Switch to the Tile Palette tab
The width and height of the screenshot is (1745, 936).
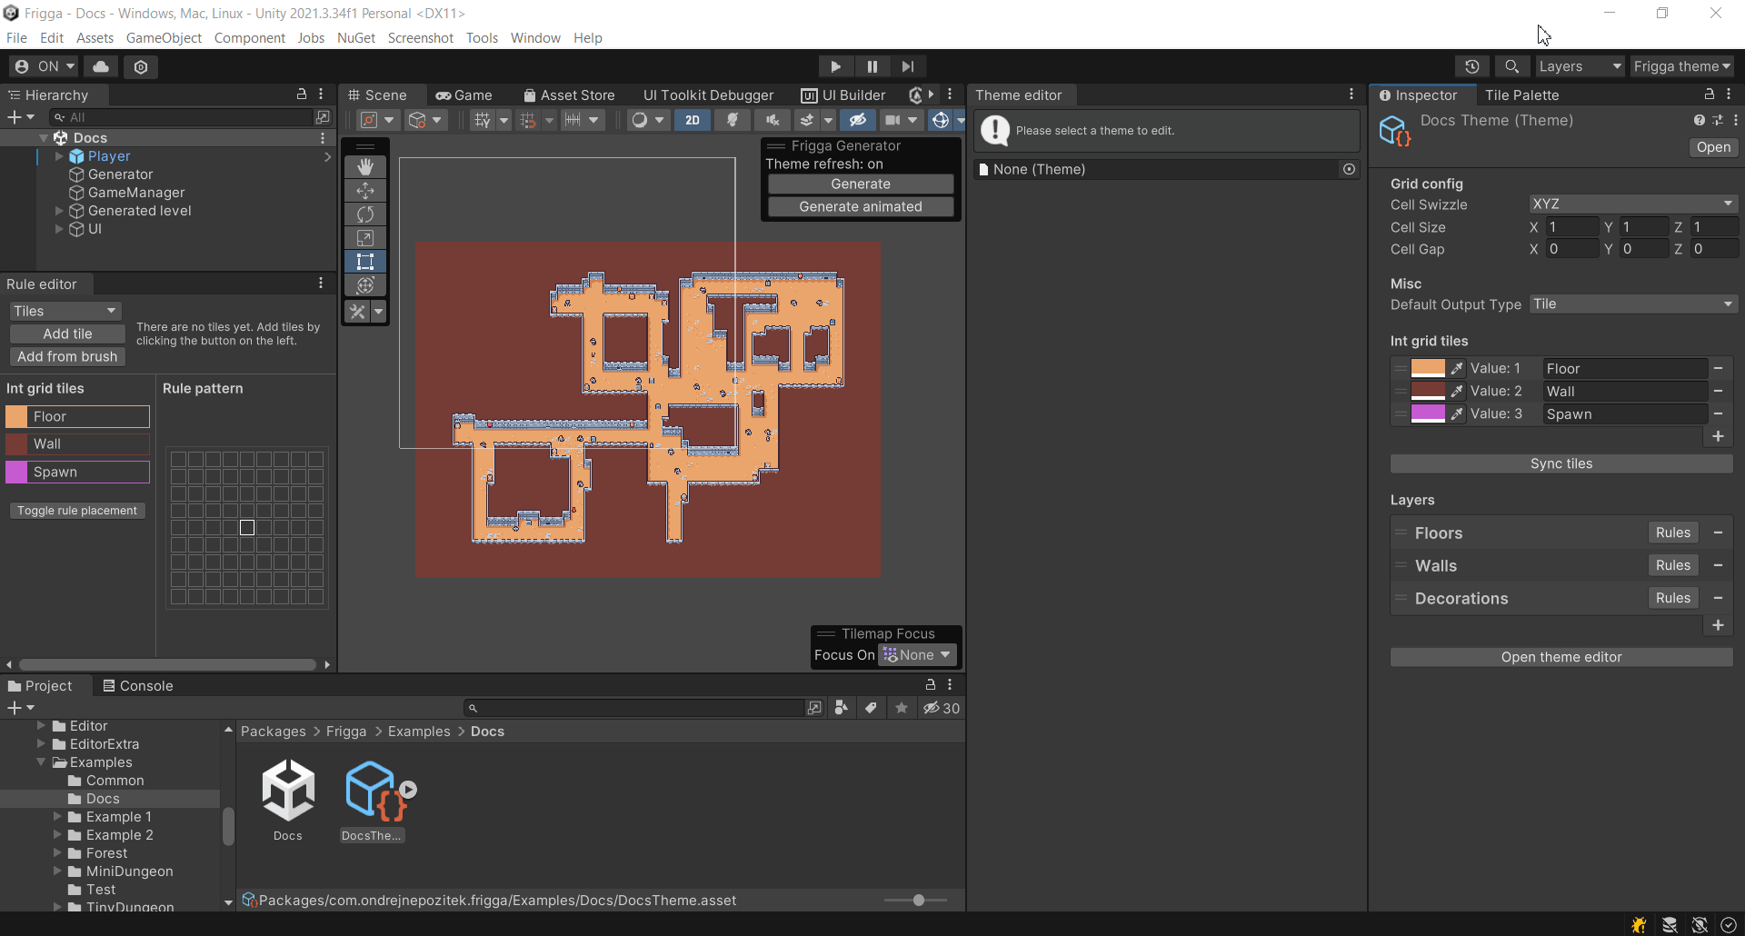tap(1521, 95)
